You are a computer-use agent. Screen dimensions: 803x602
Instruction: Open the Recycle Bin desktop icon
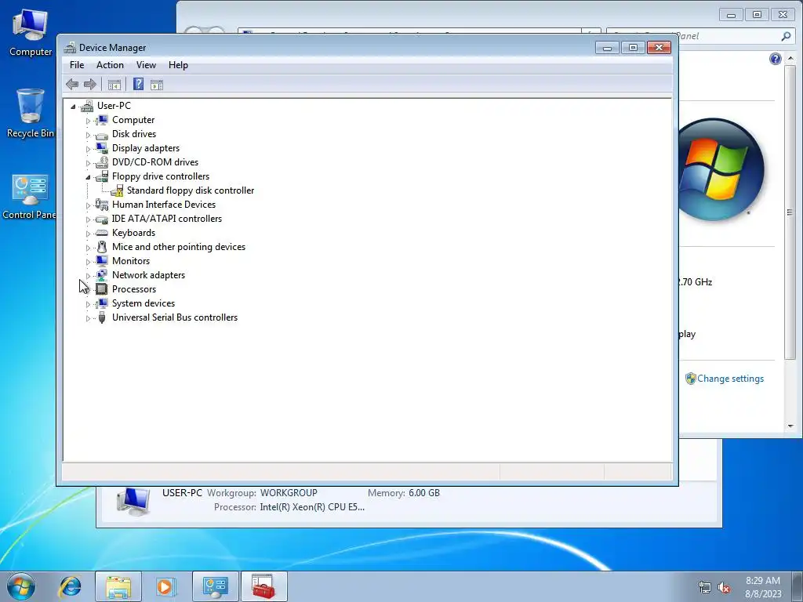31,113
